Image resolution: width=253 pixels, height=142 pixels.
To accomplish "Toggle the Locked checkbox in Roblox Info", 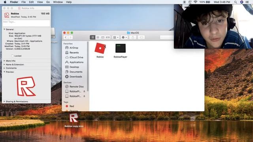I will (12, 56).
